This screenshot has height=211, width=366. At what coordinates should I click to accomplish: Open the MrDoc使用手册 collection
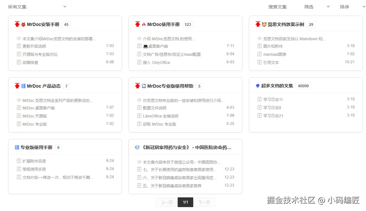[x=163, y=24]
